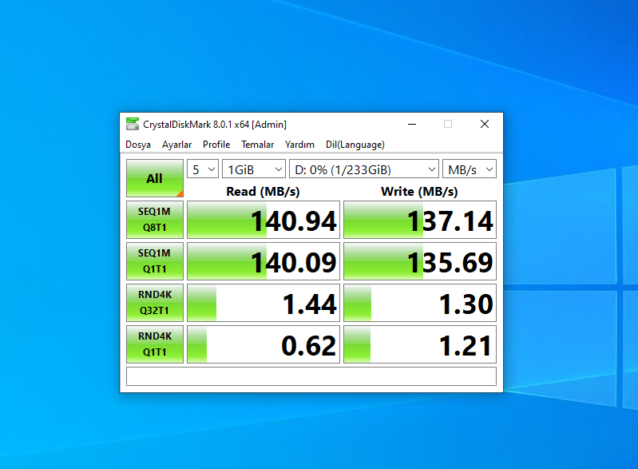Image resolution: width=638 pixels, height=469 pixels.
Task: Click the 140.94 read result
Action: coord(264,220)
